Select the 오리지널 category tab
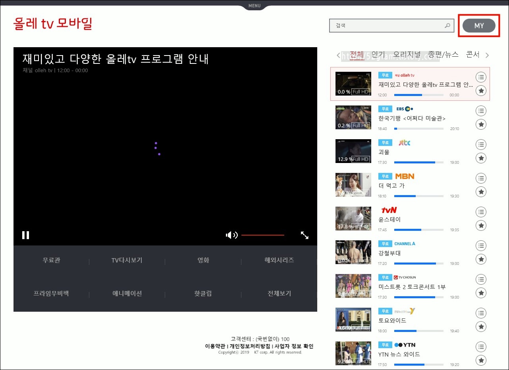Image resolution: width=509 pixels, height=370 pixels. point(407,55)
